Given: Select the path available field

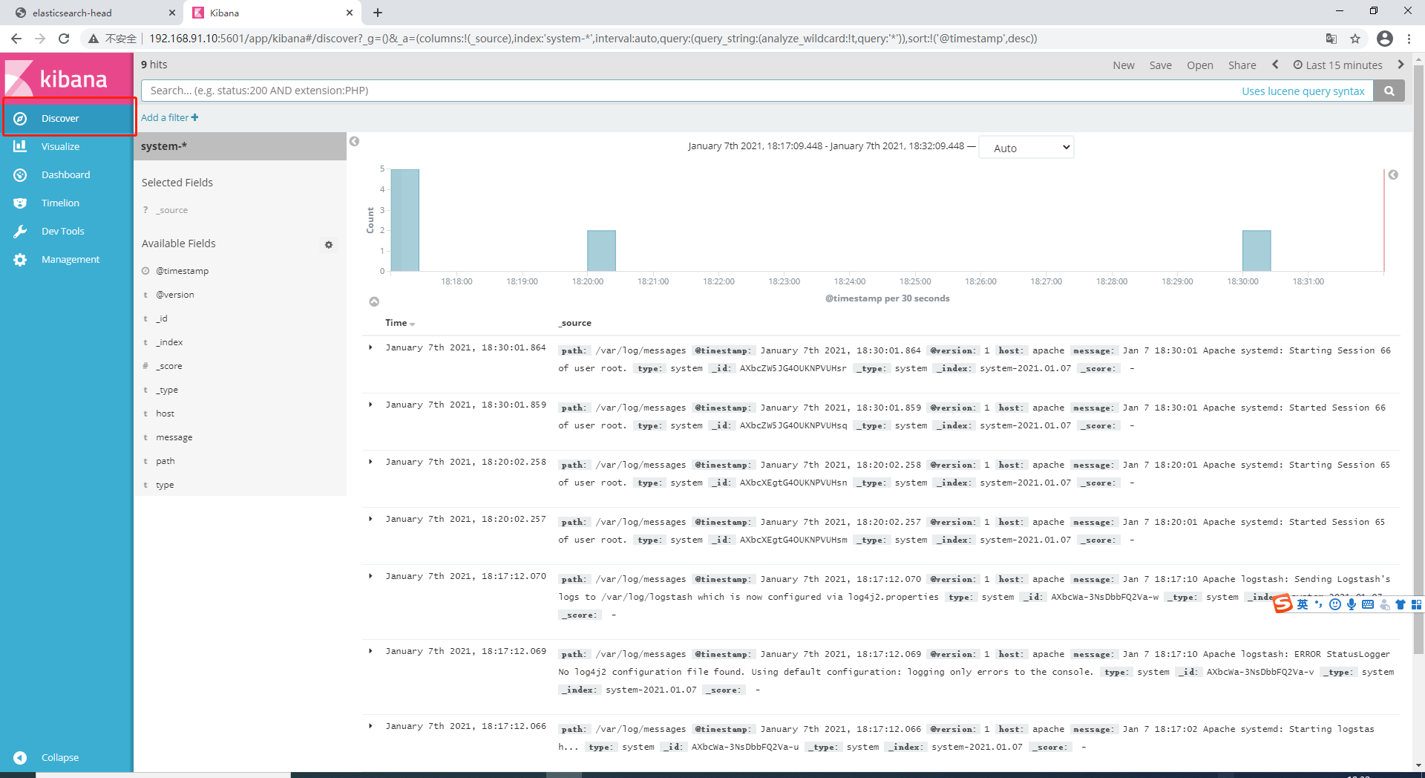Looking at the screenshot, I should [x=166, y=461].
